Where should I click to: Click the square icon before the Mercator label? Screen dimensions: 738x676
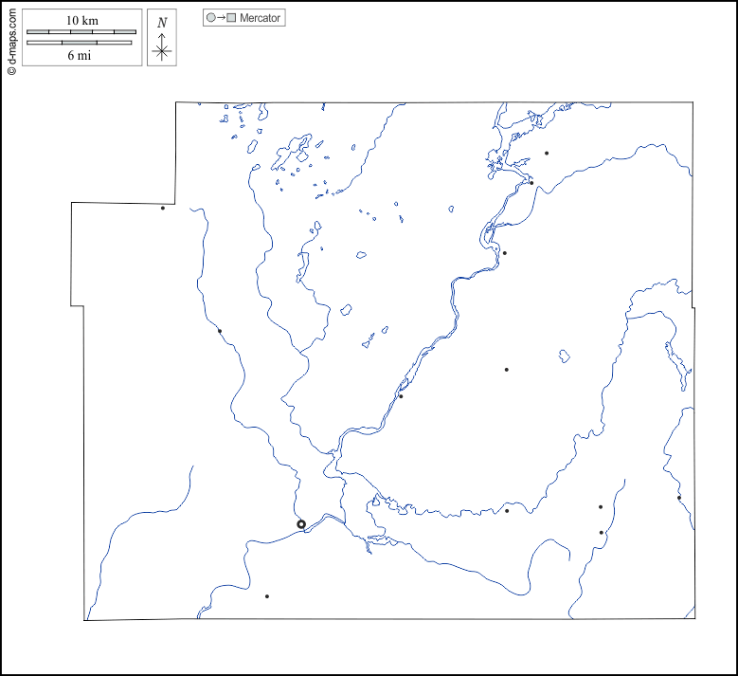pyautogui.click(x=231, y=18)
